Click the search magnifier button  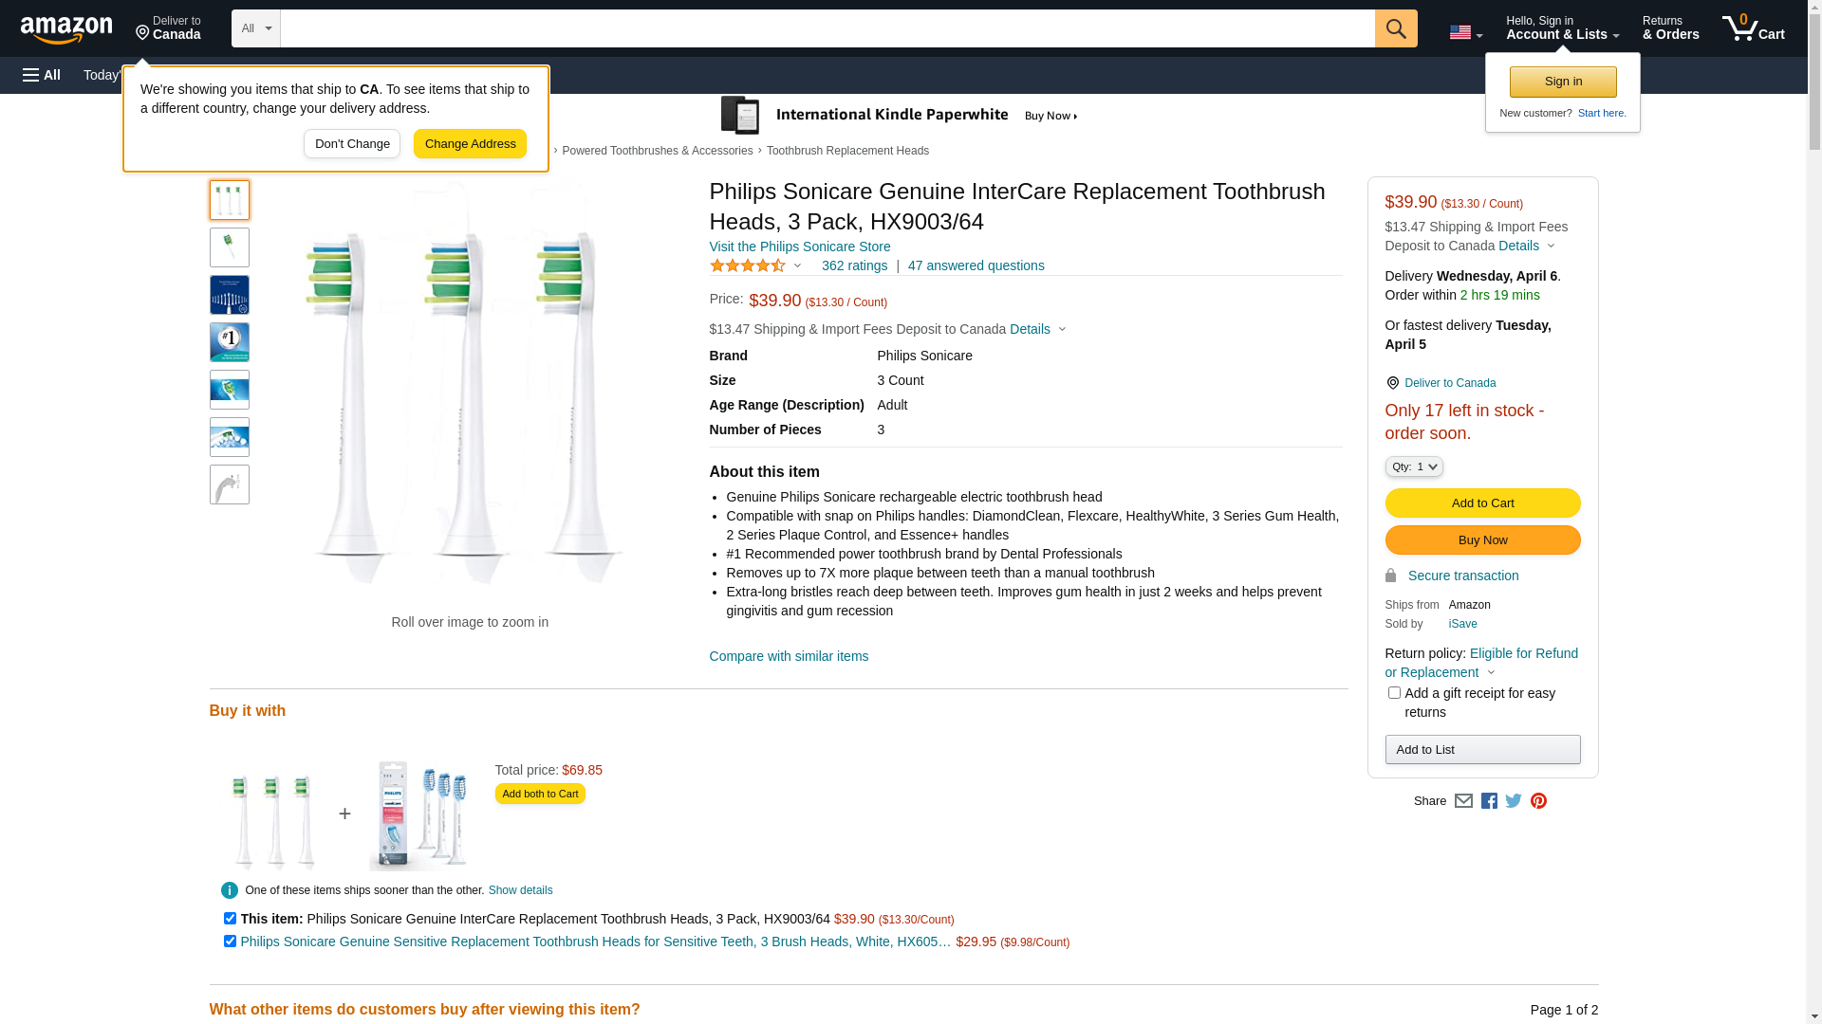point(1395,28)
